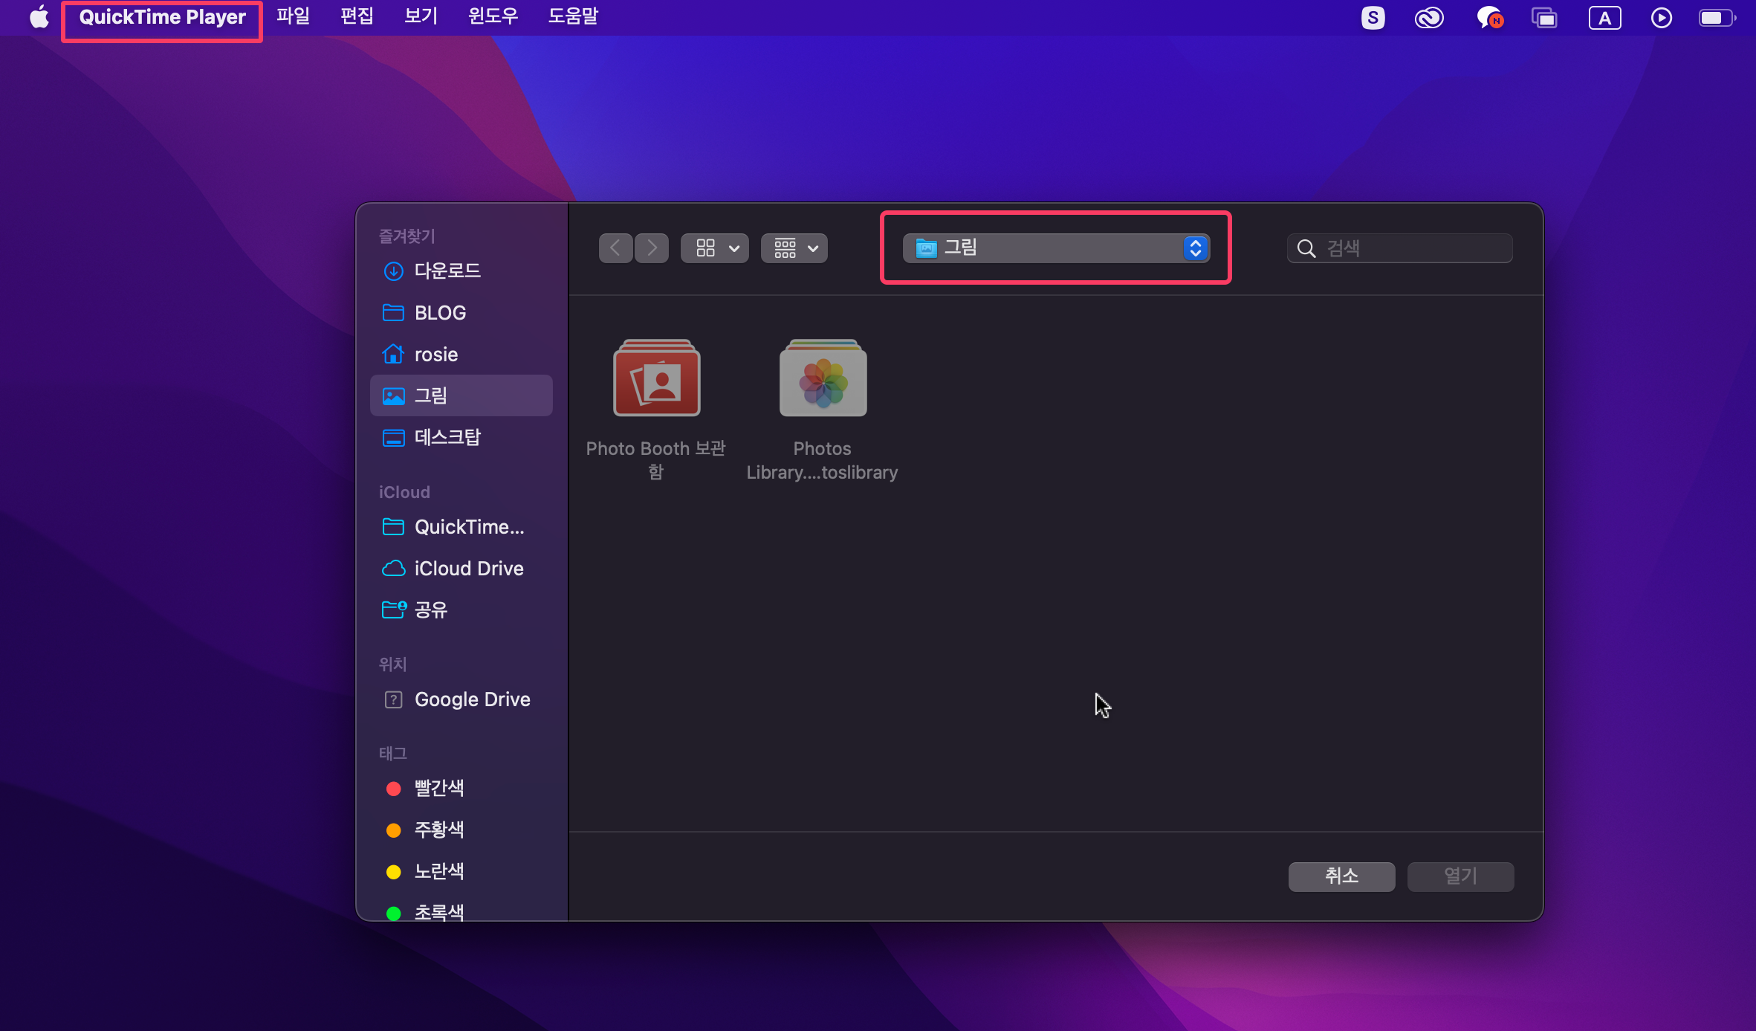Open the icon view mode dropdown
Viewport: 1756px width, 1031px height.
pos(715,248)
